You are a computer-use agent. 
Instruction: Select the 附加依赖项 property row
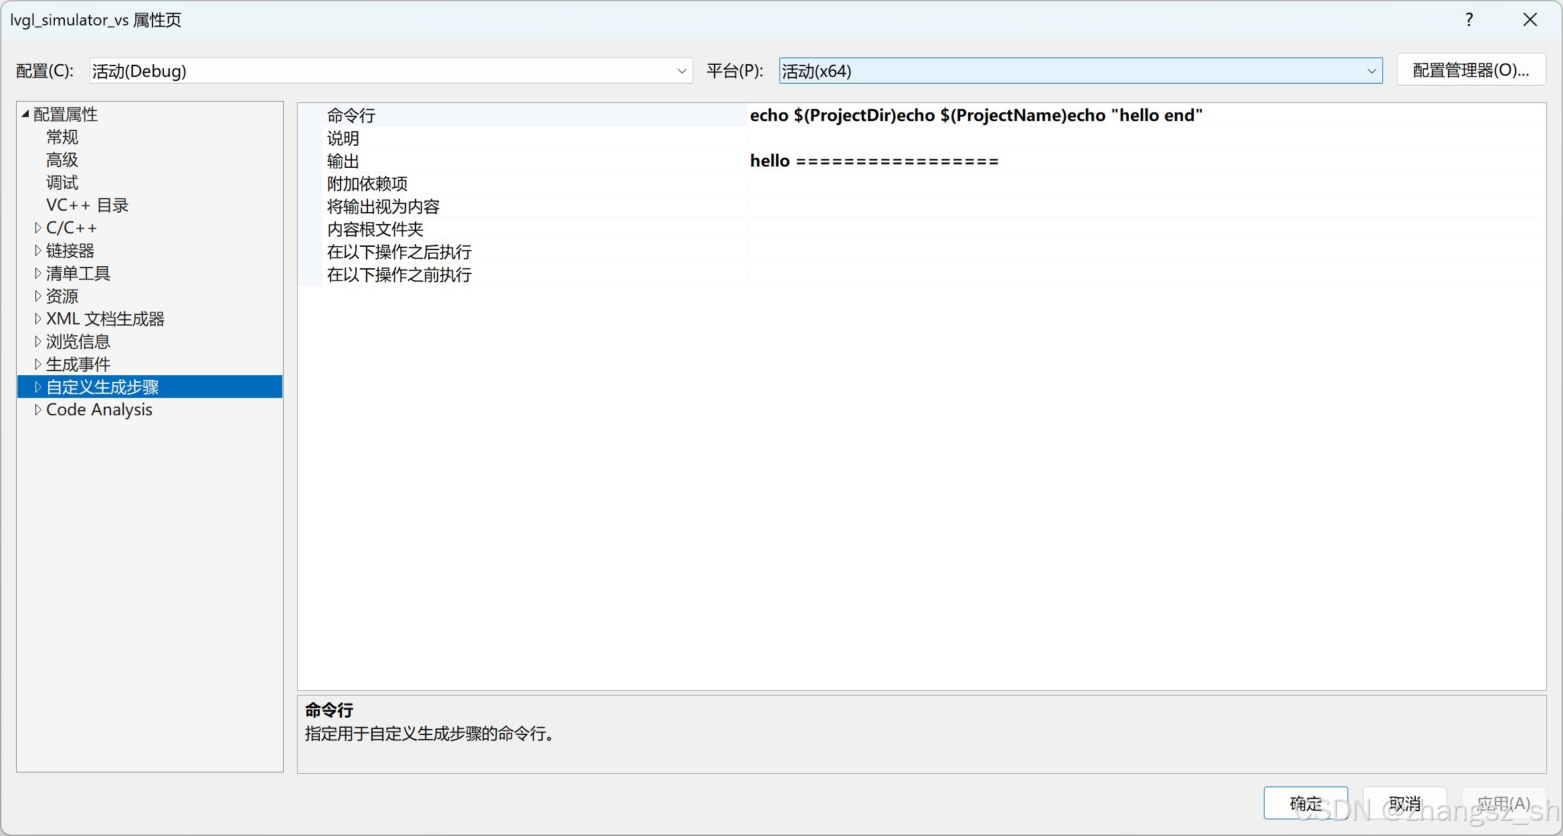(x=367, y=184)
